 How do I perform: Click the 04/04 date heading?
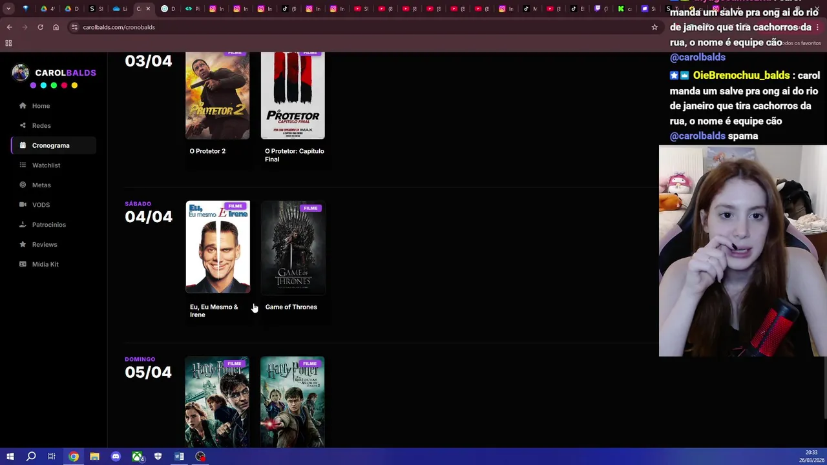tap(149, 217)
